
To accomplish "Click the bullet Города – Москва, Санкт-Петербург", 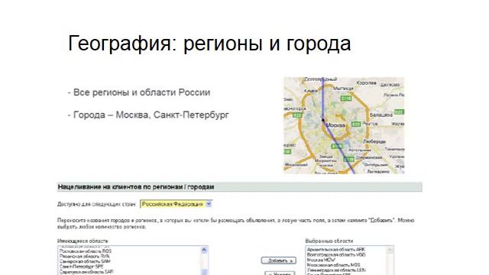I will coord(148,115).
